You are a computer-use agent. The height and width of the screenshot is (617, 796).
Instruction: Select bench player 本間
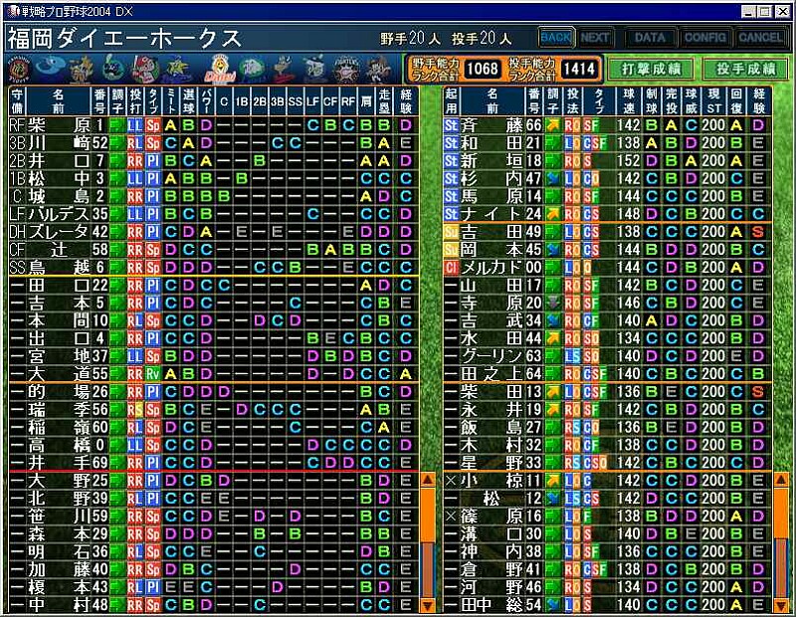tap(213, 321)
